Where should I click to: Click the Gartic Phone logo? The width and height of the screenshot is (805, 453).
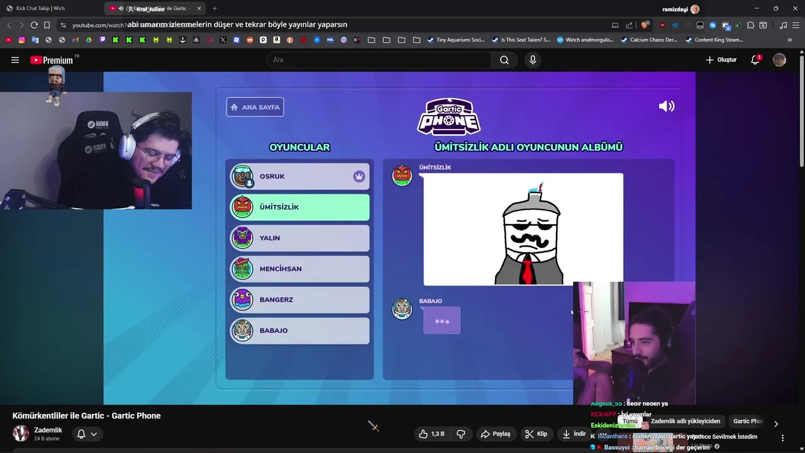[x=449, y=116]
